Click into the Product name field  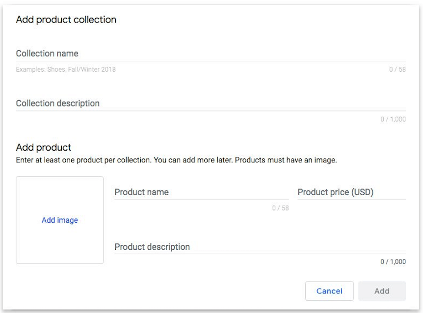[x=201, y=192]
